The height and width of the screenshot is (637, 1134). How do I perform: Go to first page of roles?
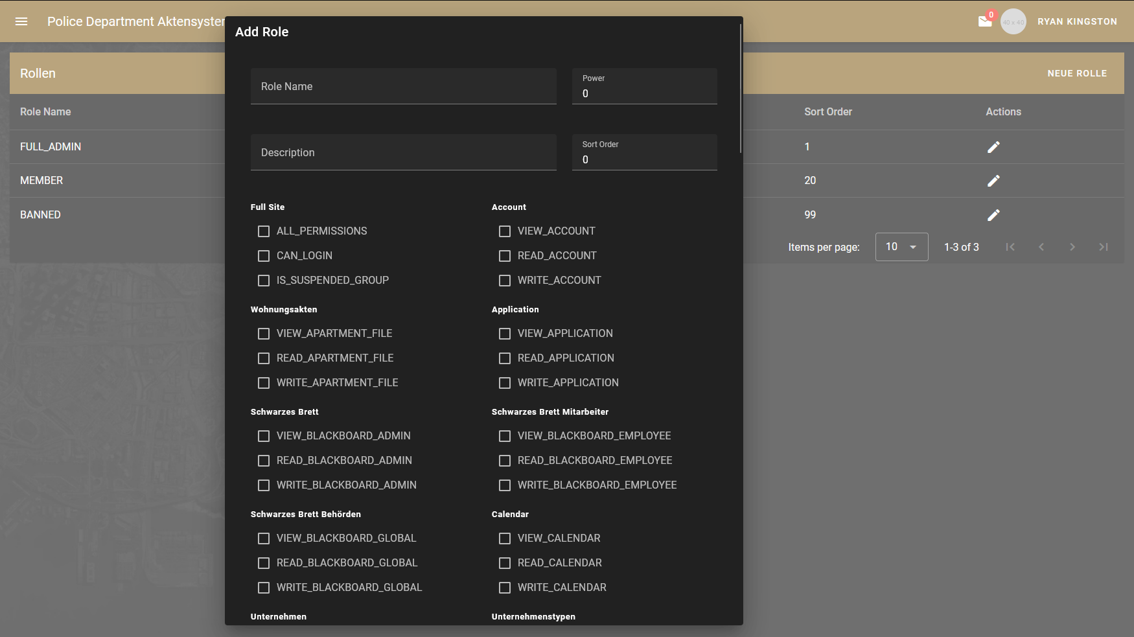(1010, 247)
